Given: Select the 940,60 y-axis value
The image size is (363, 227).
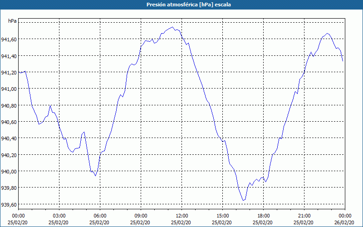Looking at the screenshot, I should [9, 122].
